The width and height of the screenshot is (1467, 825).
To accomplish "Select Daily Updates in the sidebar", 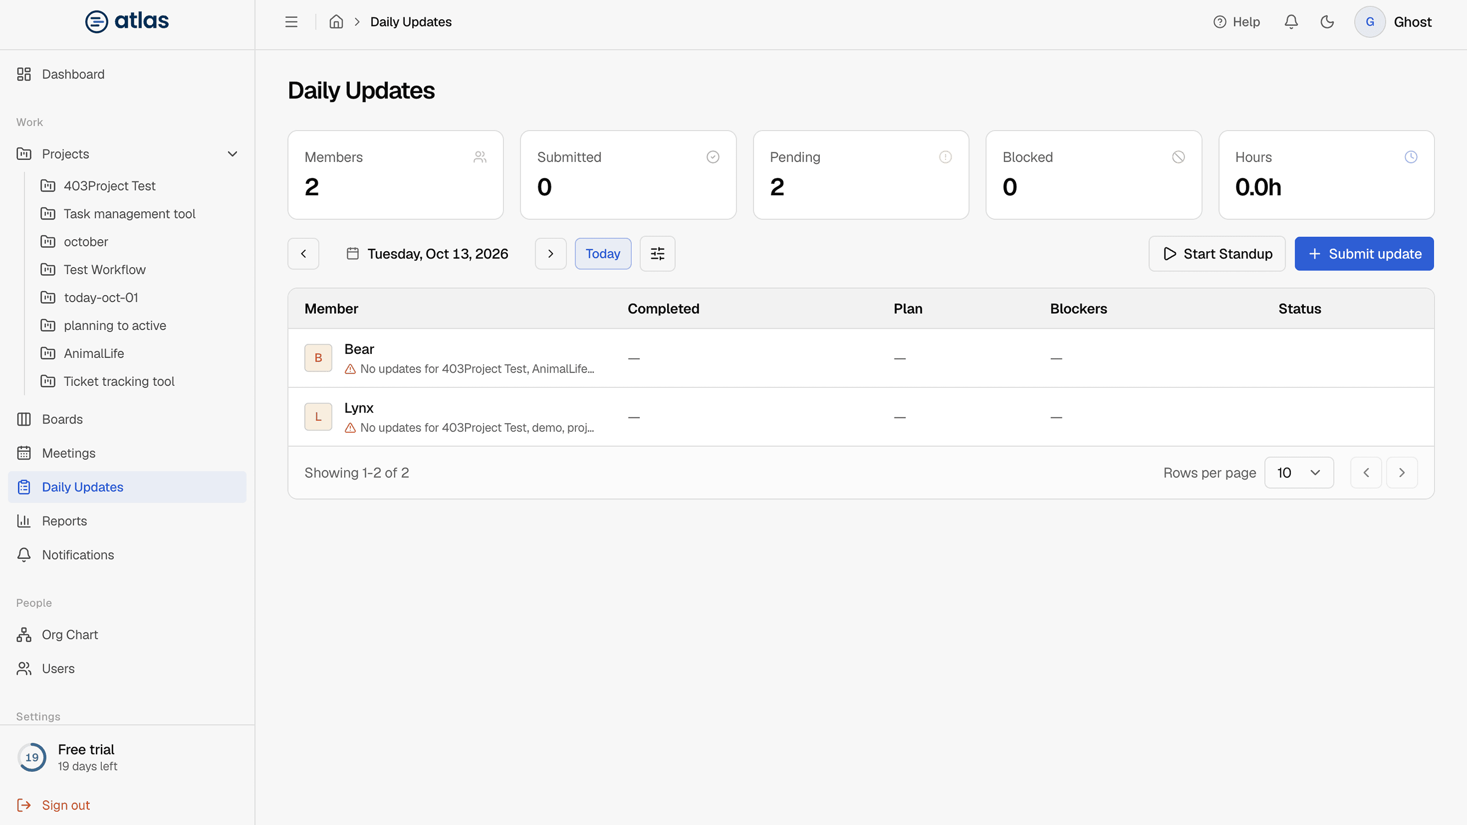I will click(127, 487).
